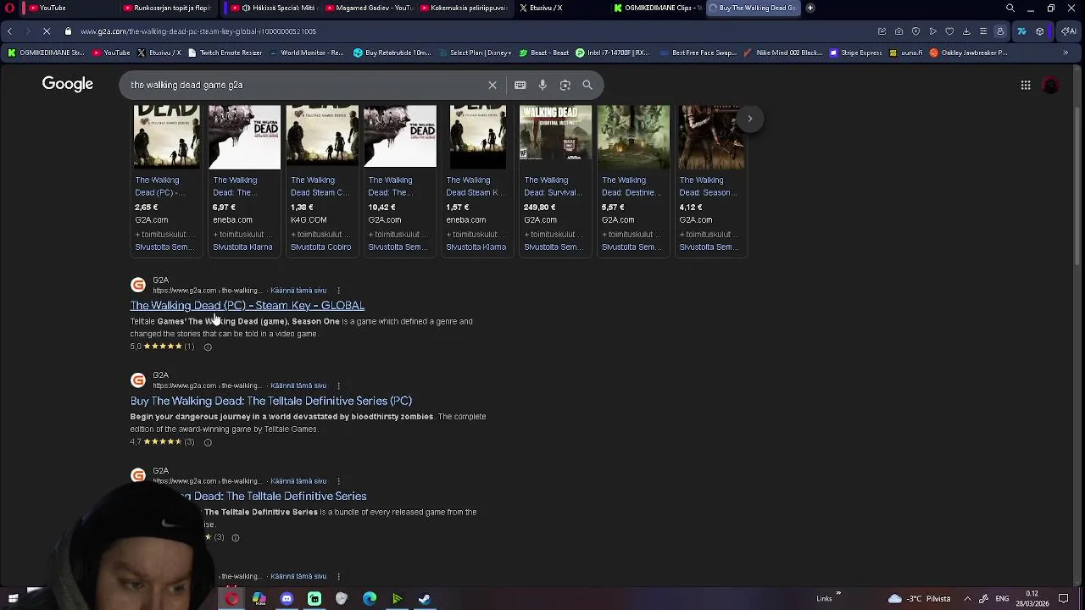Open the player arrow icon
The height and width of the screenshot is (610, 1085).
pyautogui.click(x=933, y=31)
